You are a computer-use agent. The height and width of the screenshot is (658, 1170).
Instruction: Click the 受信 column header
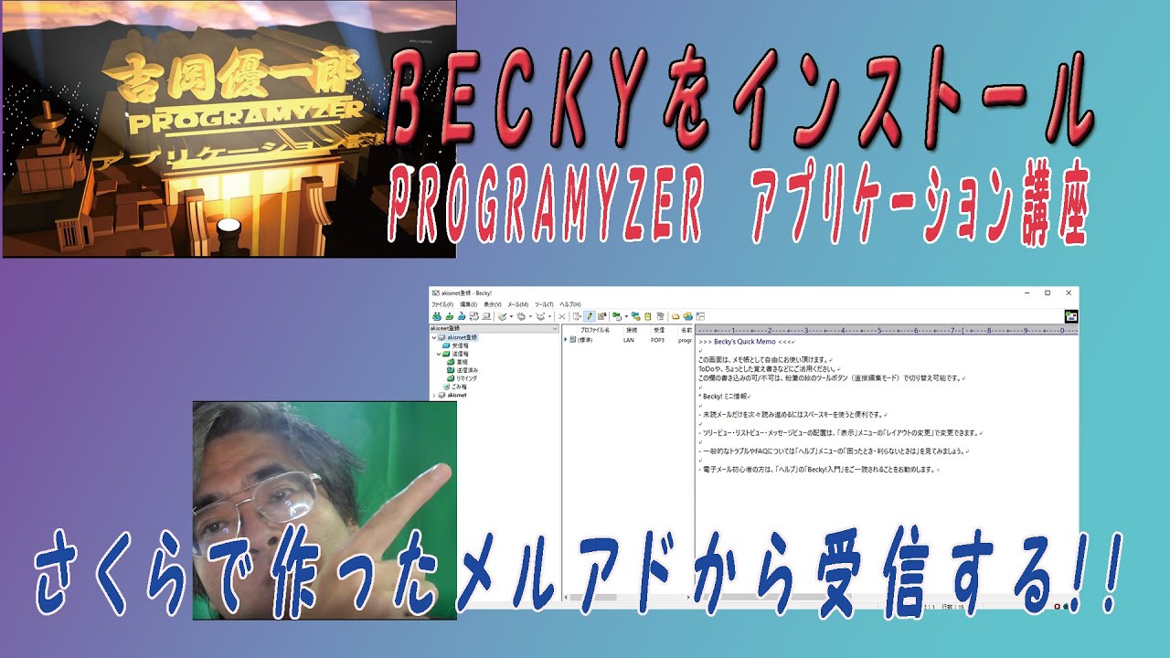tap(658, 329)
